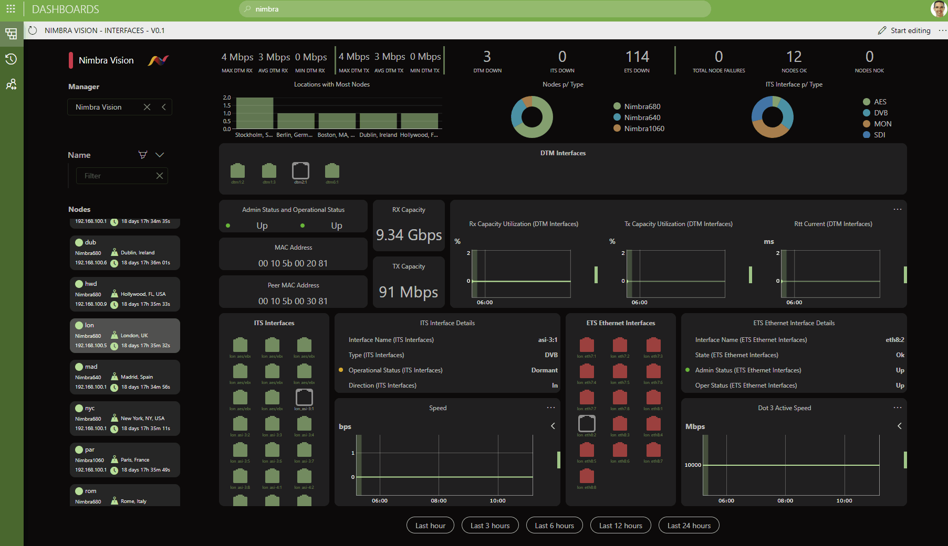948x546 pixels.
Task: Toggle MON legend entry in ITS chart
Action: (877, 124)
